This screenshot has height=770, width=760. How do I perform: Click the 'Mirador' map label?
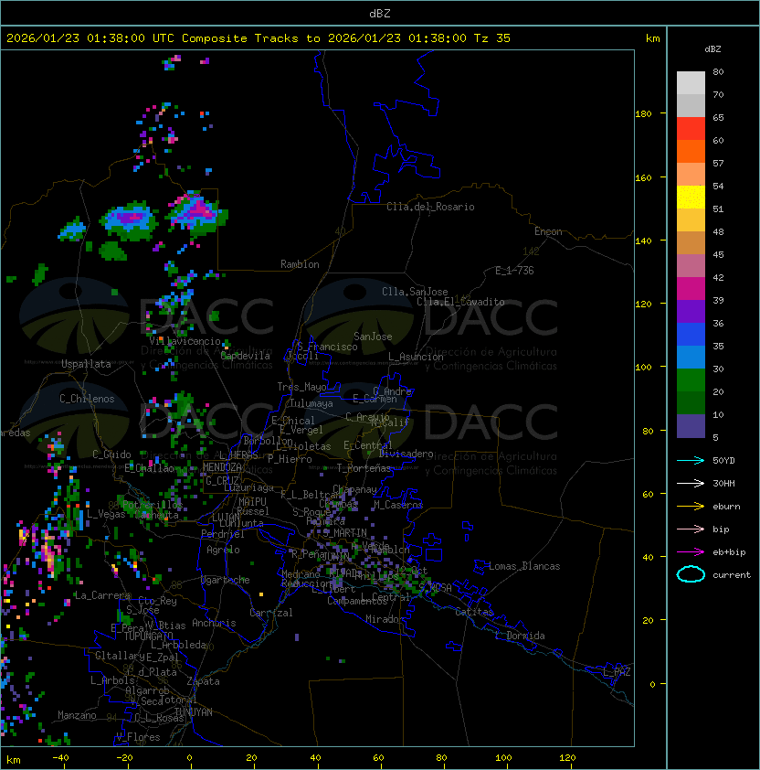coord(385,619)
